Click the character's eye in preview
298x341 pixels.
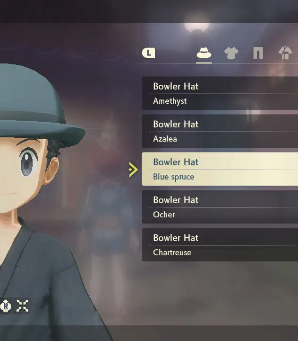[x=28, y=162]
